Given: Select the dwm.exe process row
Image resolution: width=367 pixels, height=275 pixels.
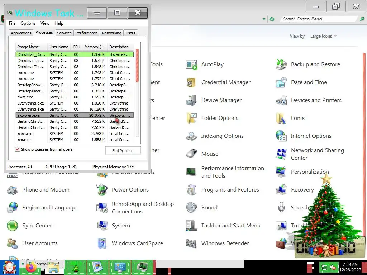Looking at the screenshot, I should (x=75, y=97).
